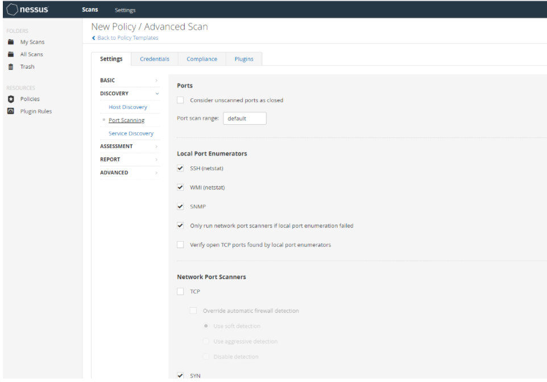The image size is (547, 382).
Task: Open Host Discovery settings
Action: (x=128, y=107)
